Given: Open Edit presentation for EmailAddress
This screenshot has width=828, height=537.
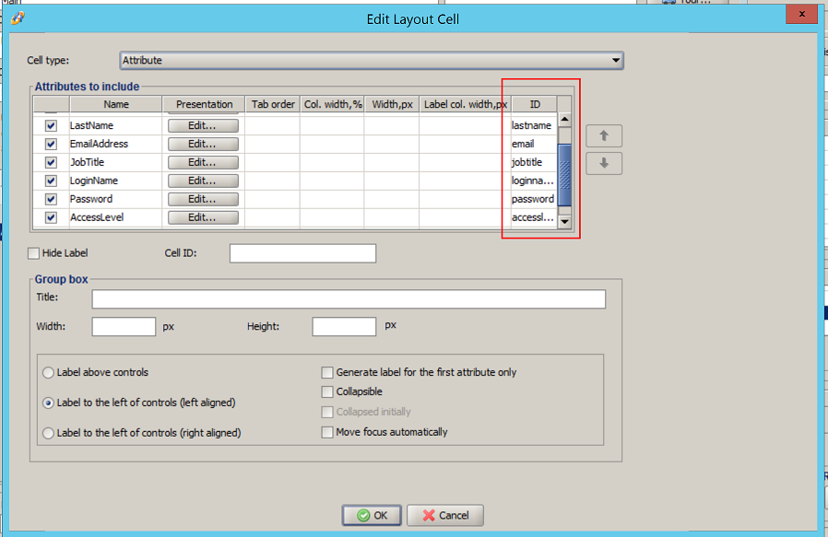Looking at the screenshot, I should (x=203, y=144).
